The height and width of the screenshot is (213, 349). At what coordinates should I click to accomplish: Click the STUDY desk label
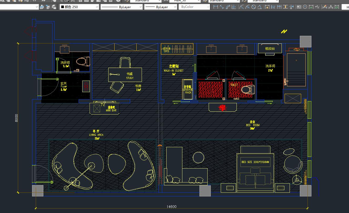click(130, 78)
